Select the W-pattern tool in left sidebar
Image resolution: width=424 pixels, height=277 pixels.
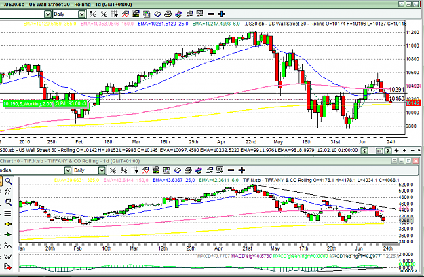click(8, 257)
